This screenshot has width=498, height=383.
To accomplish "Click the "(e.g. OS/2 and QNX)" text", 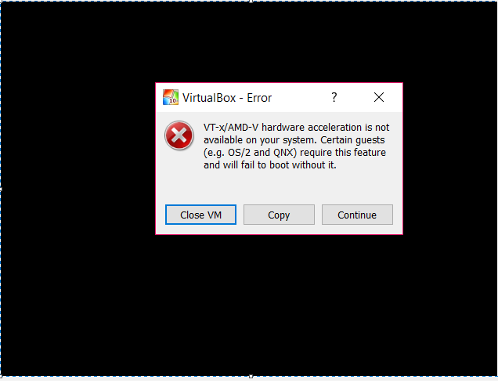I will (250, 153).
